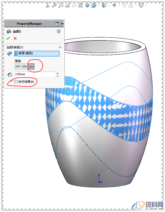Choose Thicken Side 1 option

(x=18, y=67)
